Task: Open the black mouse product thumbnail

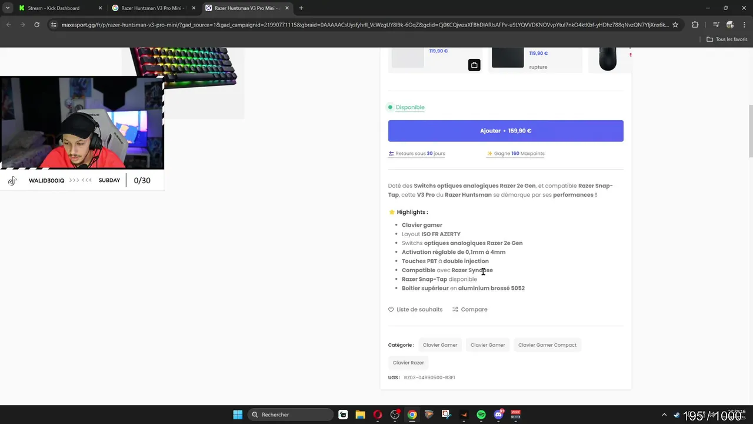Action: pos(608,59)
